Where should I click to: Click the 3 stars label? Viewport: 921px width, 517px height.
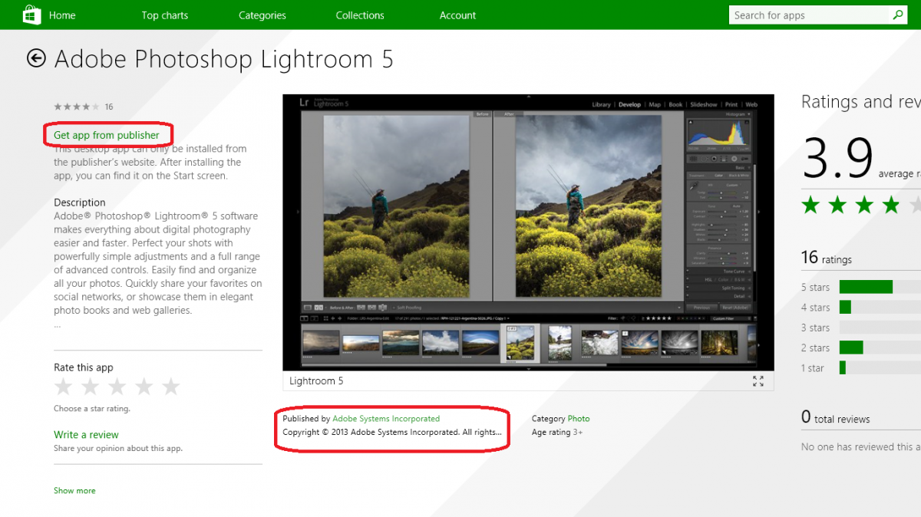pyautogui.click(x=815, y=328)
